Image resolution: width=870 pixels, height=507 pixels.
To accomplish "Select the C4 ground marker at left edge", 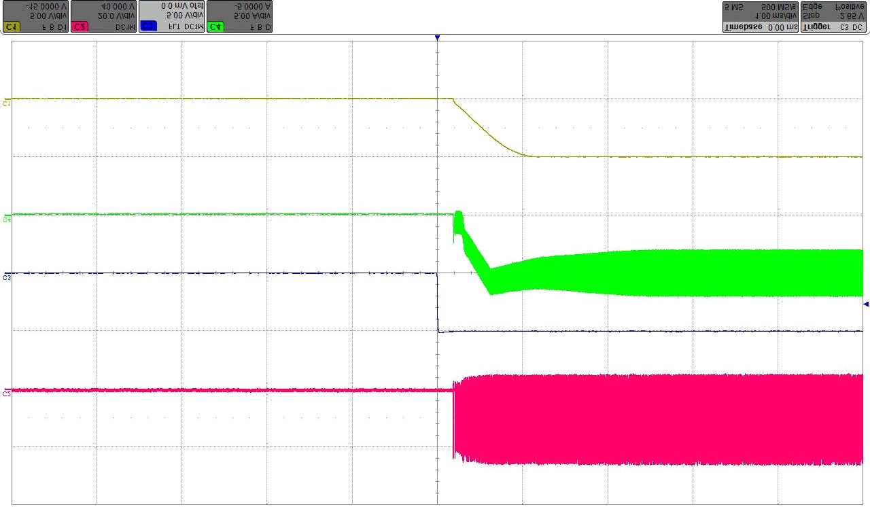I will tap(6, 220).
